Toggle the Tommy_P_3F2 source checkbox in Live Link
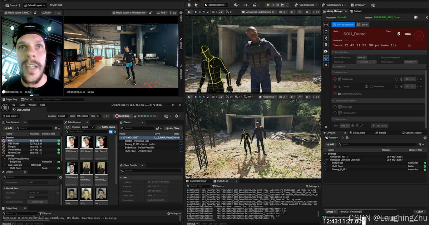The width and height of the screenshot is (429, 225). click(x=325, y=169)
